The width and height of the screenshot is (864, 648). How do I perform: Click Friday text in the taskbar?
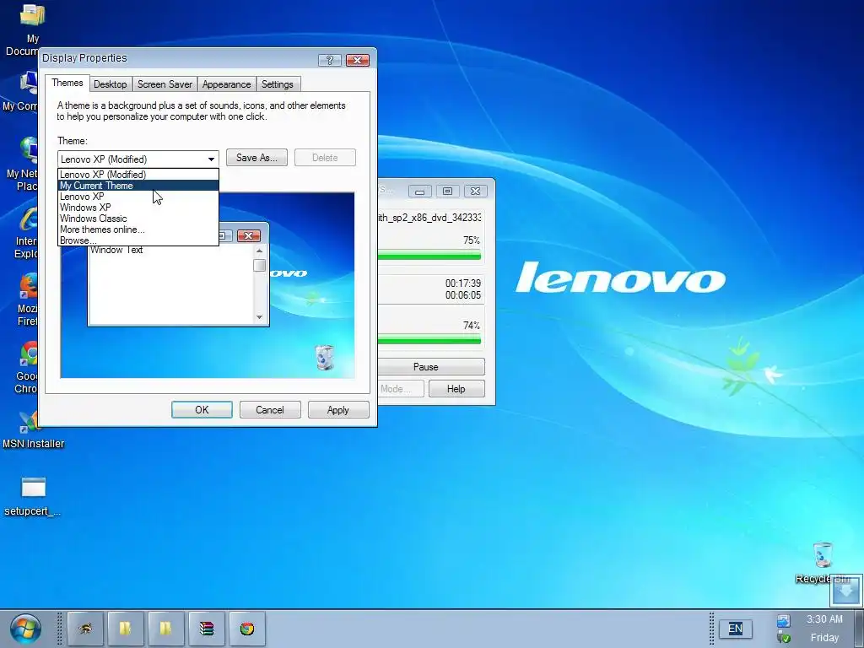pyautogui.click(x=824, y=638)
